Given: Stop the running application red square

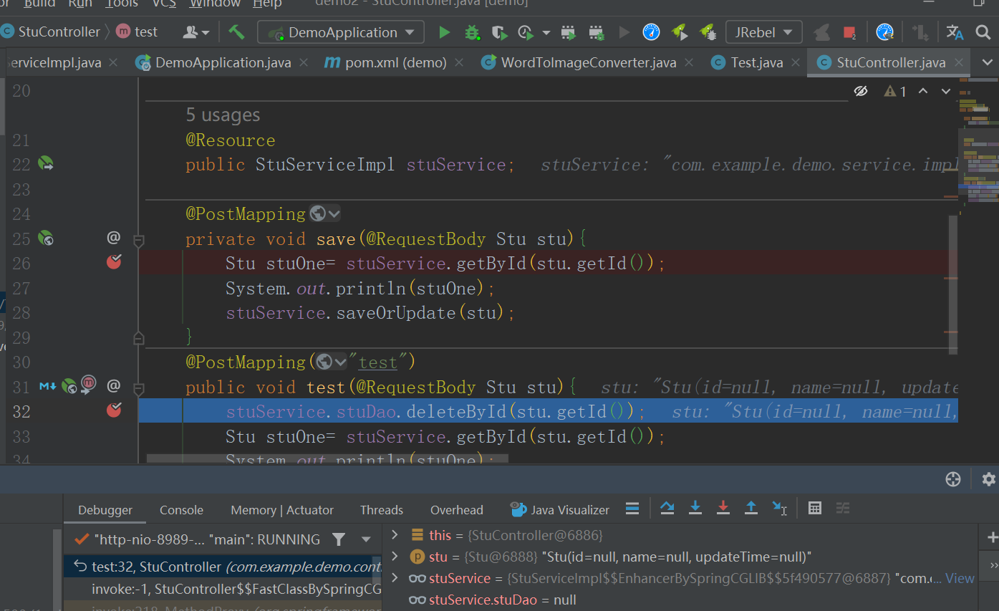Looking at the screenshot, I should point(849,32).
